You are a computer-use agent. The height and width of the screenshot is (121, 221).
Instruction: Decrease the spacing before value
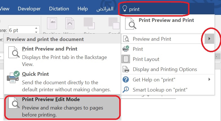click(x=36, y=32)
